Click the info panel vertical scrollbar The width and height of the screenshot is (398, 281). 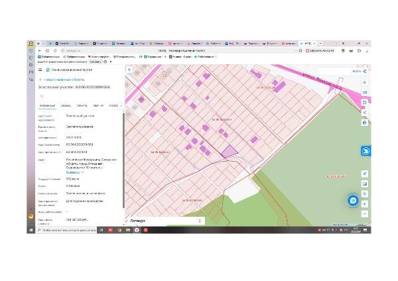click(x=123, y=160)
